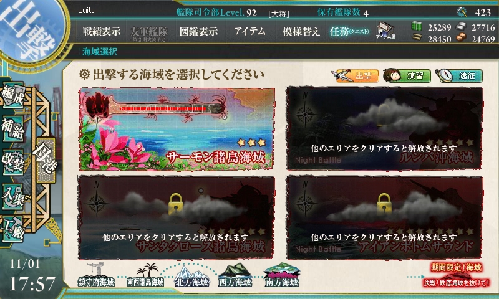The image size is (499, 299).
Task: Select the 南方海域 world icon
Action: click(282, 275)
